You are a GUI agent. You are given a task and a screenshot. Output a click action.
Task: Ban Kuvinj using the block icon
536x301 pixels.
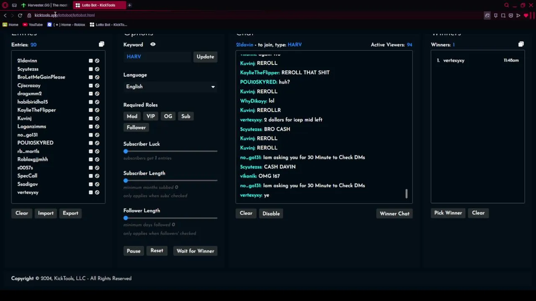[x=97, y=118]
